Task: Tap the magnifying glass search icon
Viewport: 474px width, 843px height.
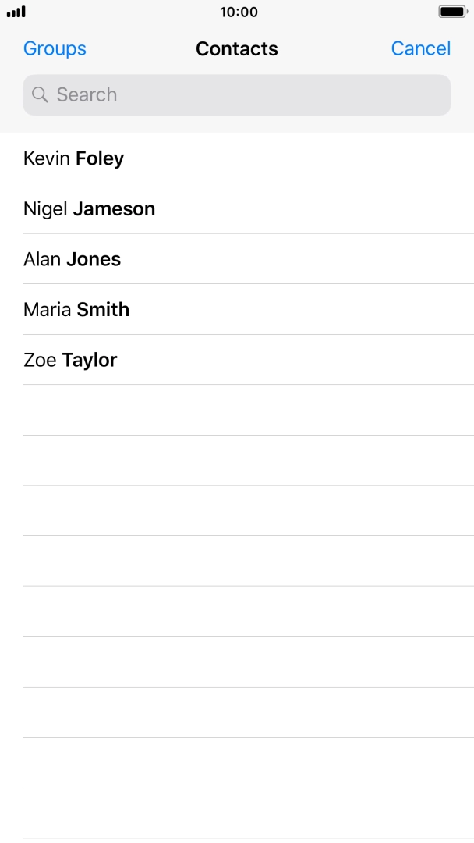Action: 40,95
